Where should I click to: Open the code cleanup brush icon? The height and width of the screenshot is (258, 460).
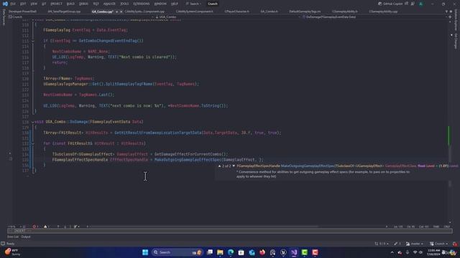76,226
